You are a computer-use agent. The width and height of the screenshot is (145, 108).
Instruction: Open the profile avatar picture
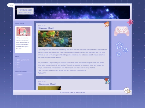point(23,31)
